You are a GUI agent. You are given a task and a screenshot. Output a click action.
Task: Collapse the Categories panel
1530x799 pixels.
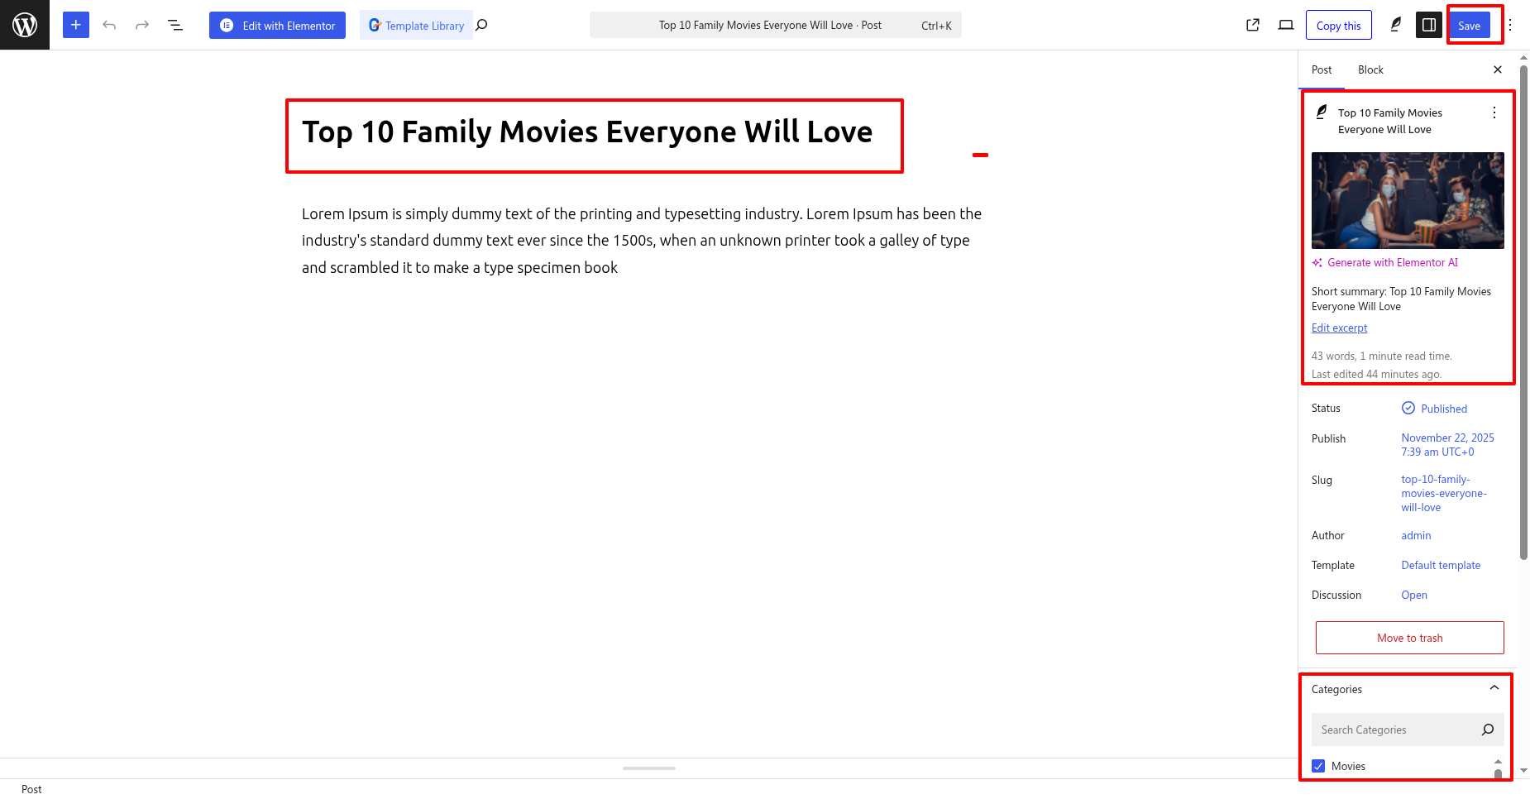pyautogui.click(x=1494, y=688)
